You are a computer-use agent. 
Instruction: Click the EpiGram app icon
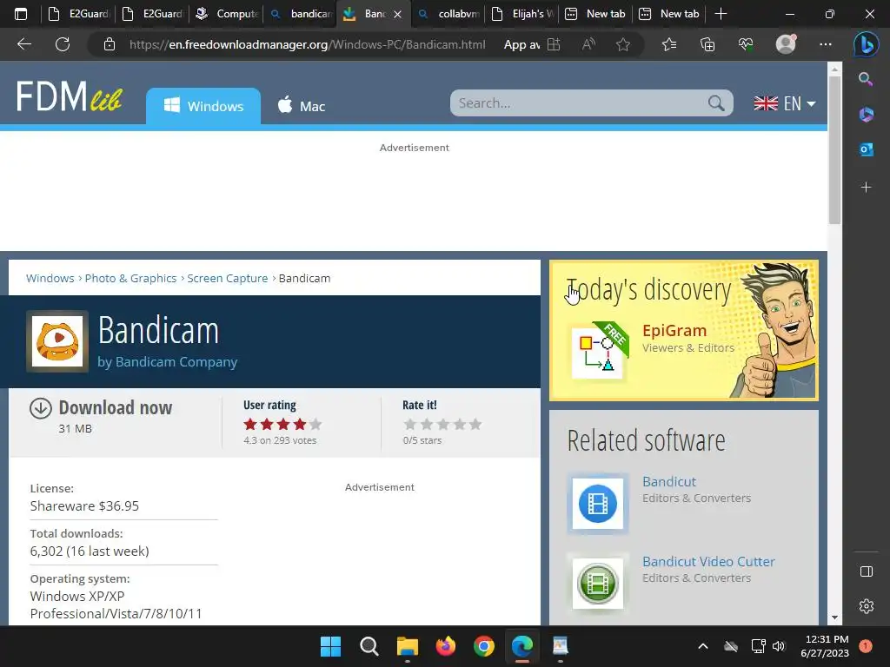tap(597, 352)
